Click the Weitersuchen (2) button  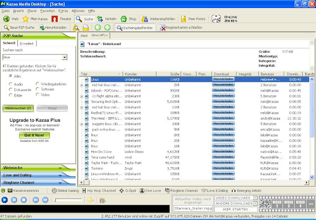click(x=18, y=108)
